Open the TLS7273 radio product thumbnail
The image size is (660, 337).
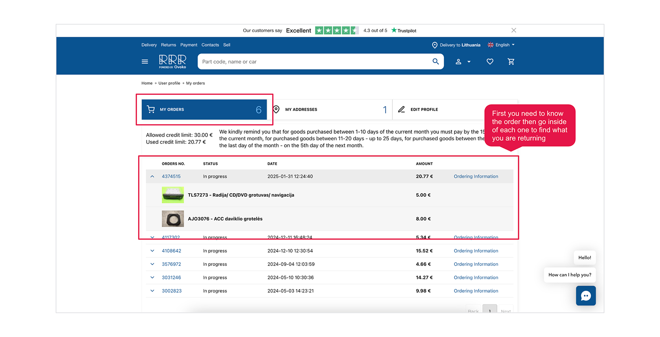[172, 195]
